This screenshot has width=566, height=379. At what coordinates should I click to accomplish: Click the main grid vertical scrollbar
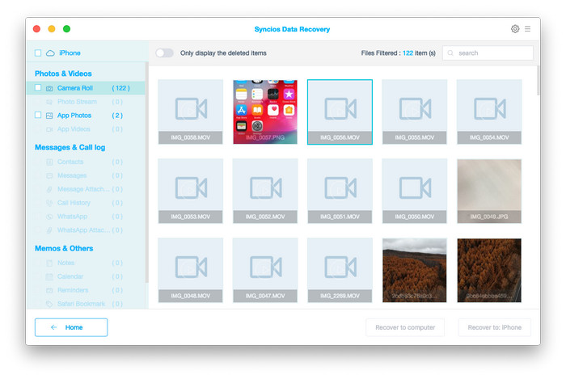coord(539,80)
